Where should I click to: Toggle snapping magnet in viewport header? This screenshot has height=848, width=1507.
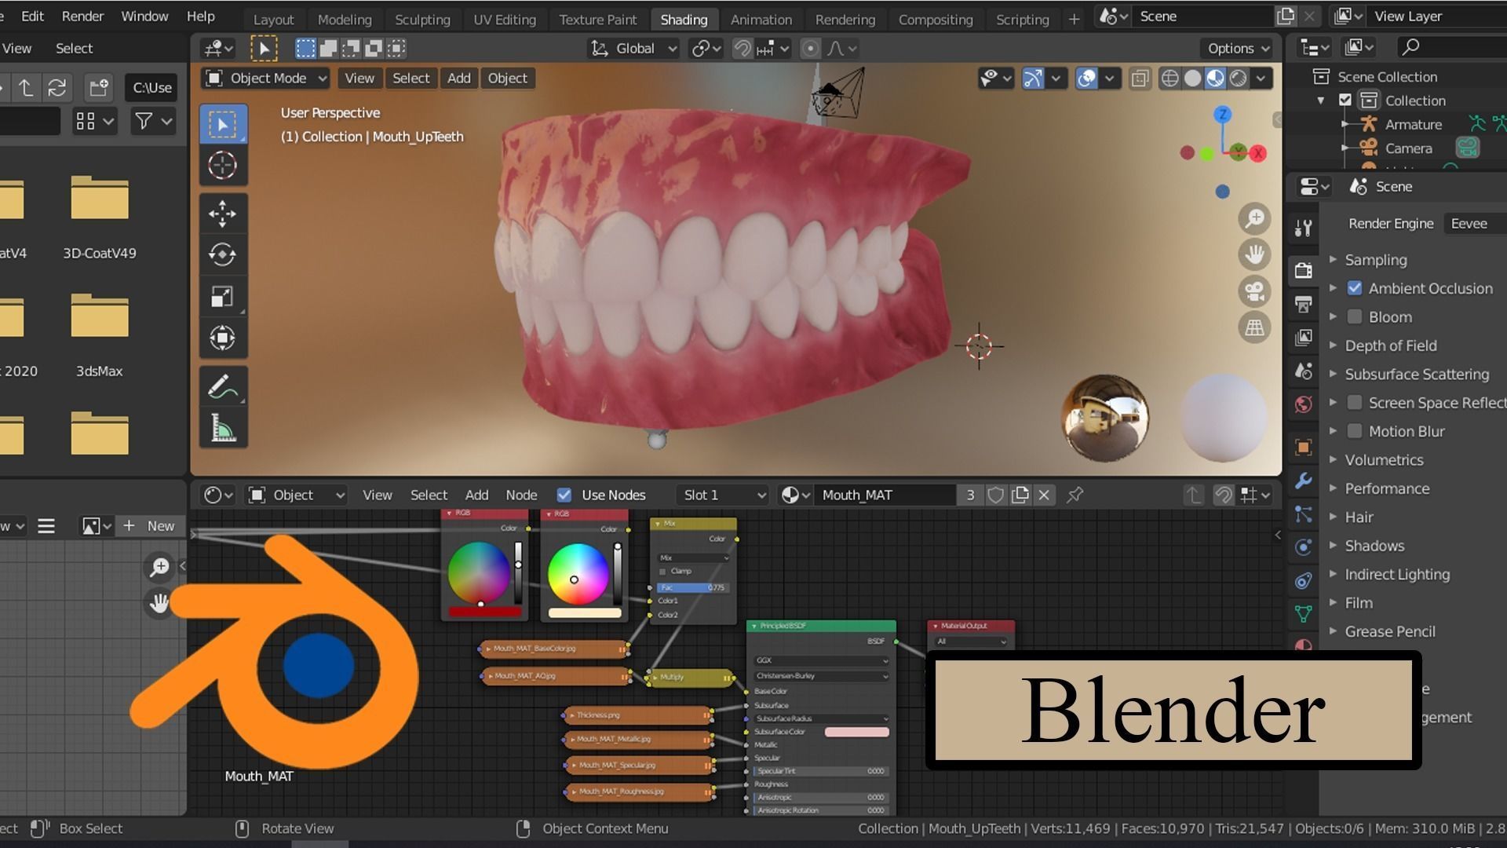point(743,49)
